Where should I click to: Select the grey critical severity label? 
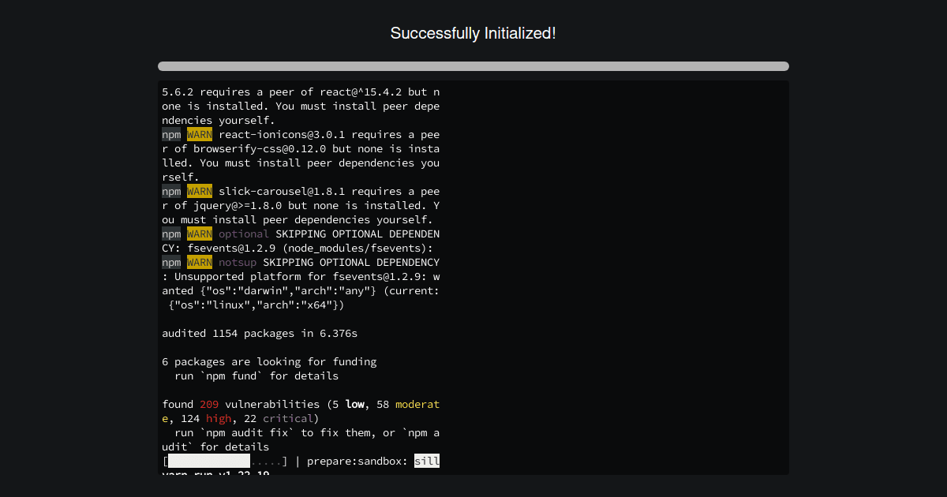tap(286, 418)
